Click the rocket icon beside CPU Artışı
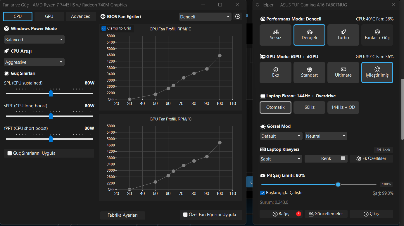This screenshot has width=404, height=226. 6,51
